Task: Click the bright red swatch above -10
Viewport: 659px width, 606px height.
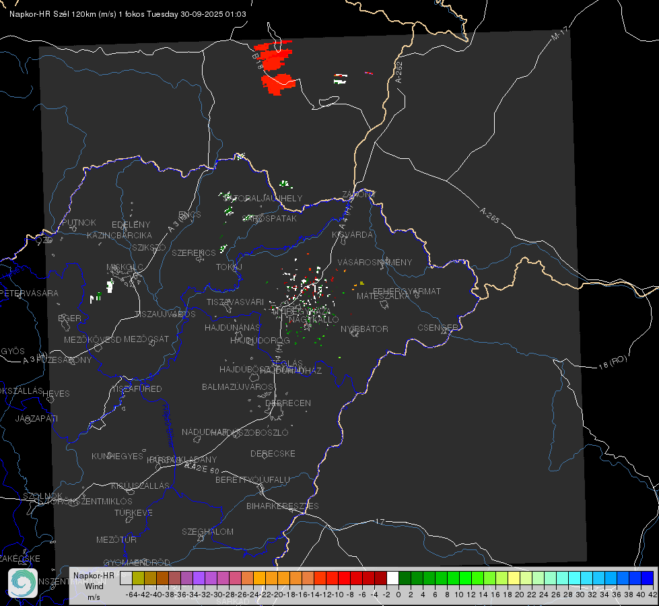Action: pyautogui.click(x=344, y=578)
